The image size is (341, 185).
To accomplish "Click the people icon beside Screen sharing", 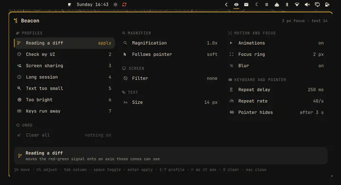I will 19,66.
